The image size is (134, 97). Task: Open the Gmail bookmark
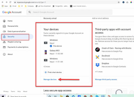coord(13,6)
